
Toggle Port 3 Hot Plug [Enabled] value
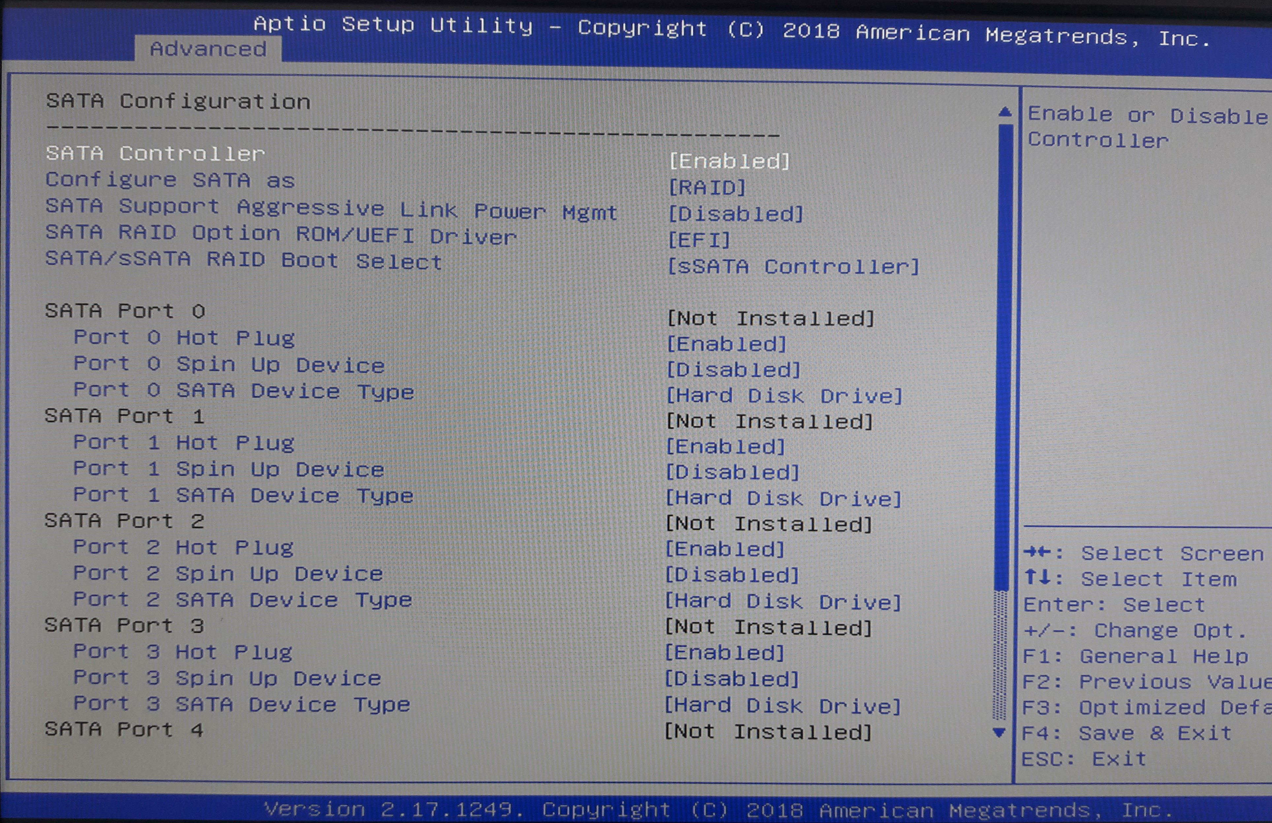[x=725, y=653]
